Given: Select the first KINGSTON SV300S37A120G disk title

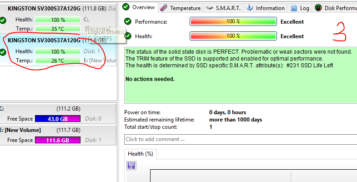Looking at the screenshot, I should coord(44,9).
